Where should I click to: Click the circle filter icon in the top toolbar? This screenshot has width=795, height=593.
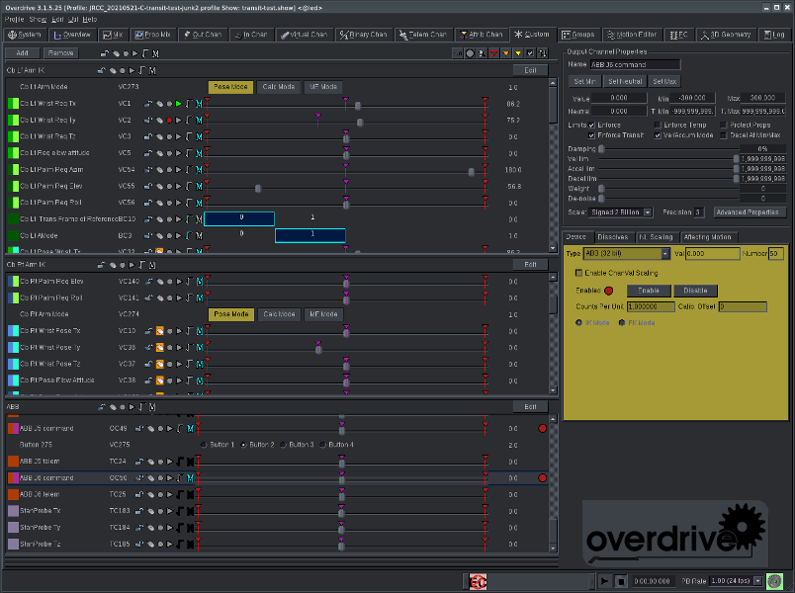click(470, 53)
